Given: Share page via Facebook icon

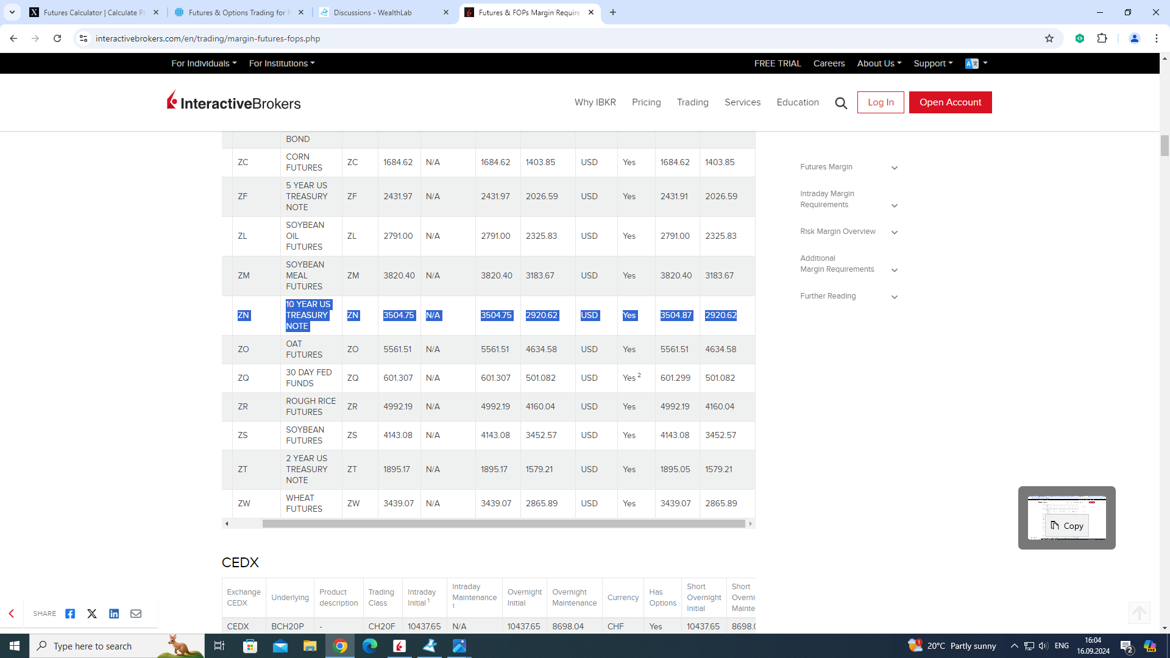Looking at the screenshot, I should tap(70, 614).
